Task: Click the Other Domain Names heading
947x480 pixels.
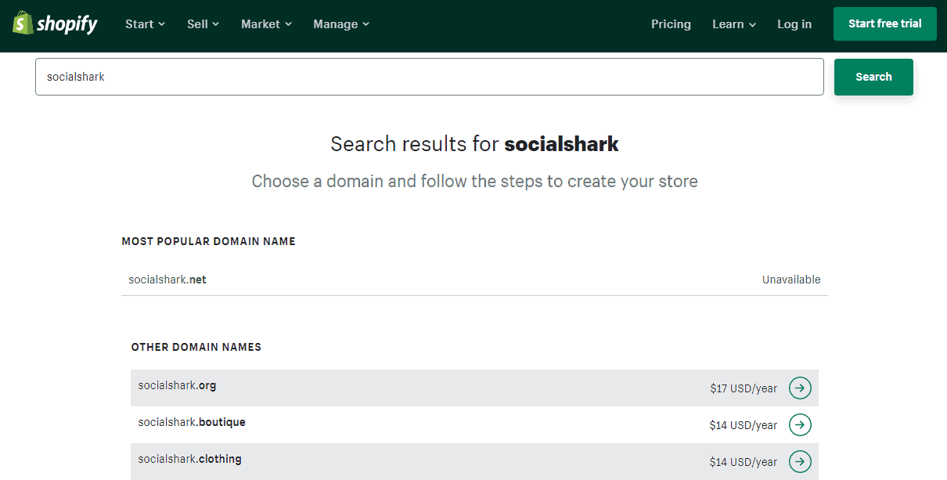Action: pos(196,347)
